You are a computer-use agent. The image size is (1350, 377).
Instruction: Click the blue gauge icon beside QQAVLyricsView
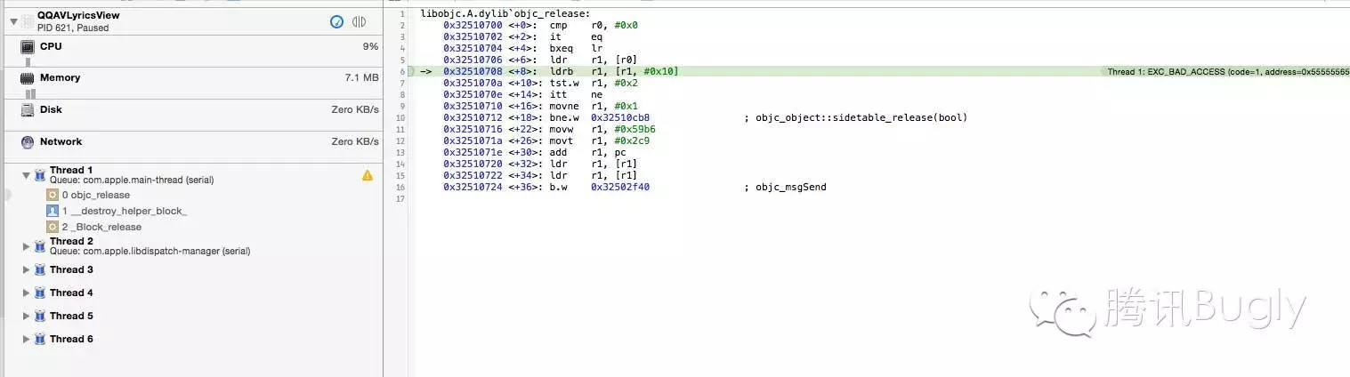[336, 21]
